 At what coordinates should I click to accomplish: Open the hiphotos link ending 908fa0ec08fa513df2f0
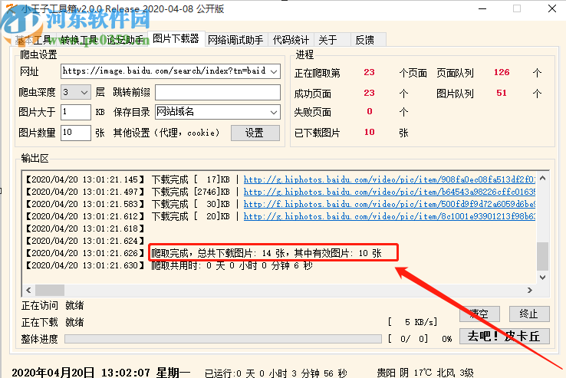click(x=389, y=179)
